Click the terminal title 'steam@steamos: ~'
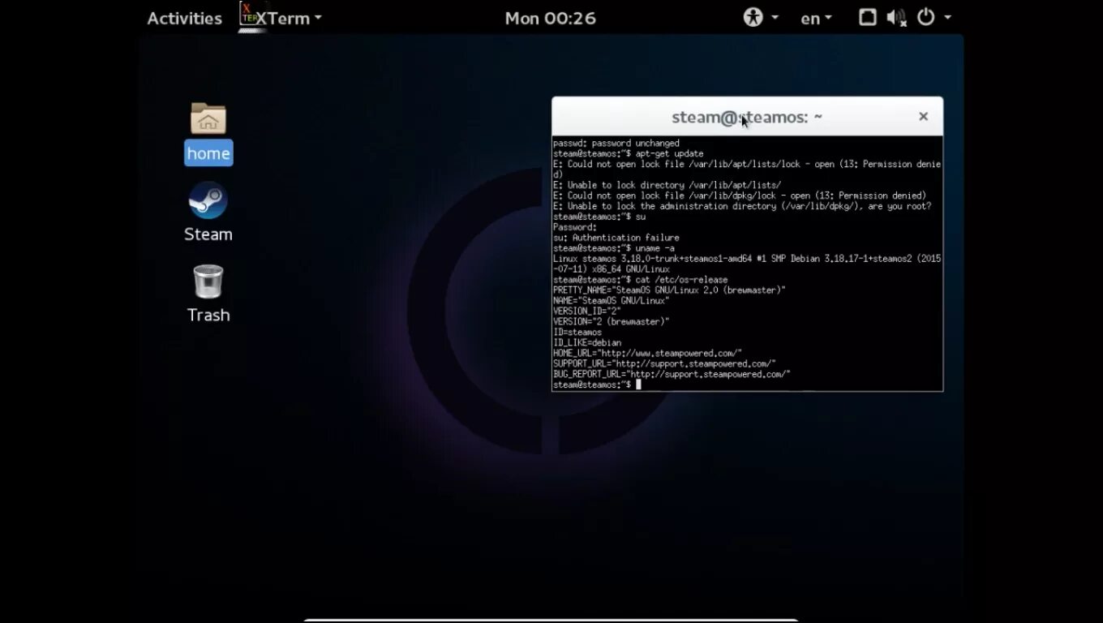The image size is (1103, 623). [x=747, y=117]
